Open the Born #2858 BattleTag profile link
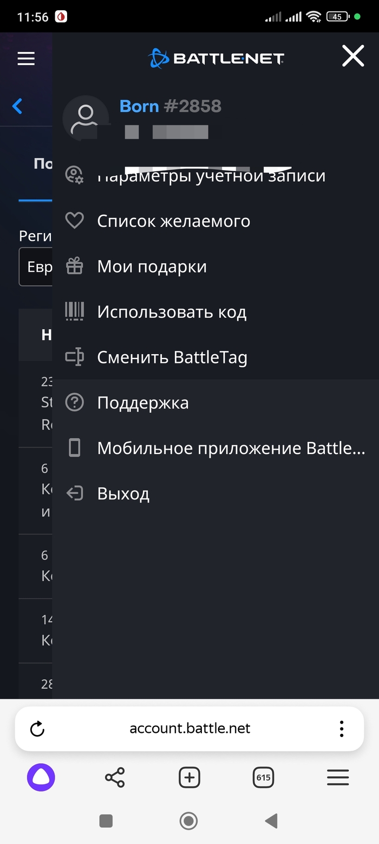Viewport: 379px width, 844px height. (x=170, y=106)
